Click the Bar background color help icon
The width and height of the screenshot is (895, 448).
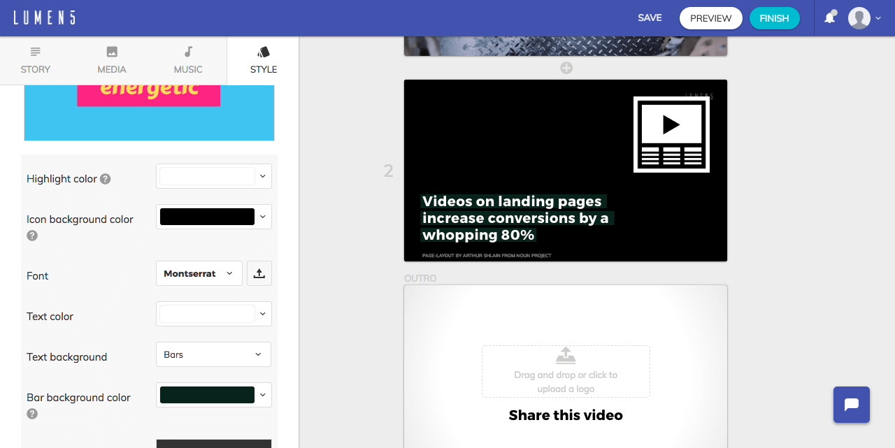[32, 414]
